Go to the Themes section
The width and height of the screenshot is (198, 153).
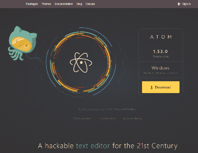pyautogui.click(x=46, y=4)
